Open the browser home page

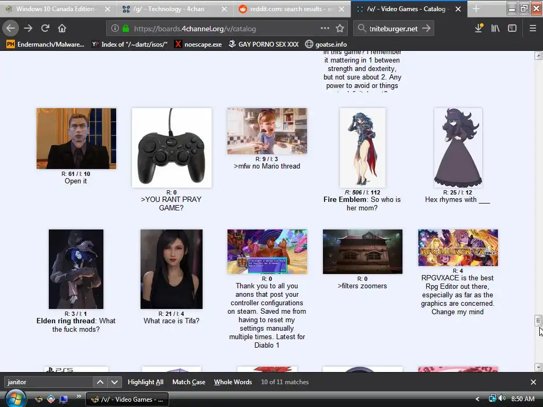(62, 29)
